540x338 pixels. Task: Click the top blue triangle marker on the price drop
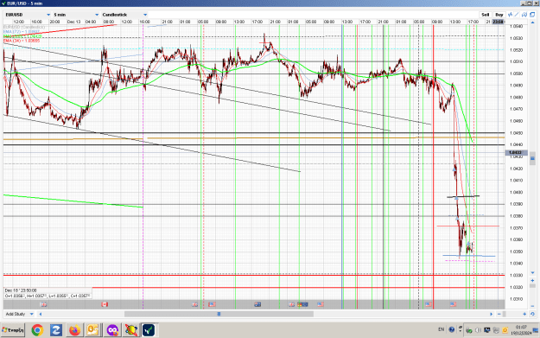pyautogui.click(x=454, y=169)
